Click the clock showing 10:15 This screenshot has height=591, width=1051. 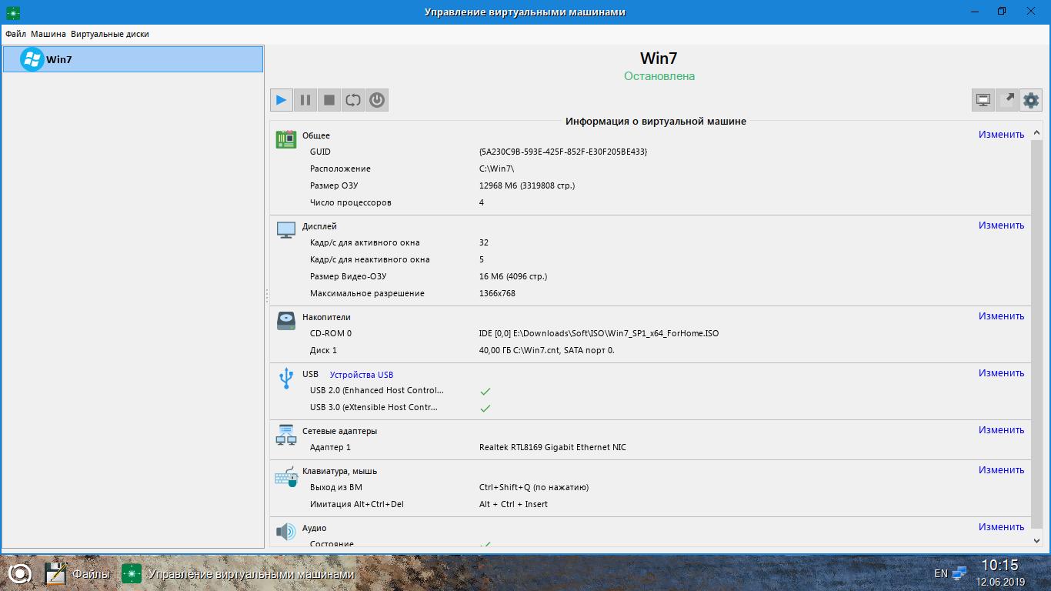click(x=999, y=566)
